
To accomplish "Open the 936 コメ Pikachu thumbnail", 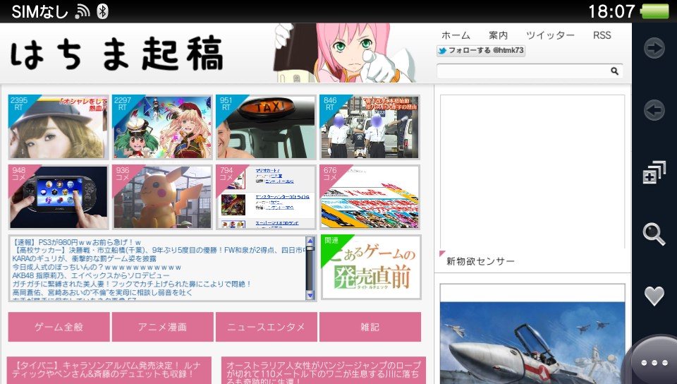I will point(162,197).
